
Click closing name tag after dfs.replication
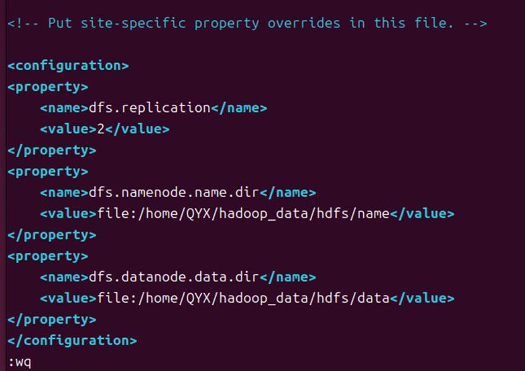coord(239,108)
